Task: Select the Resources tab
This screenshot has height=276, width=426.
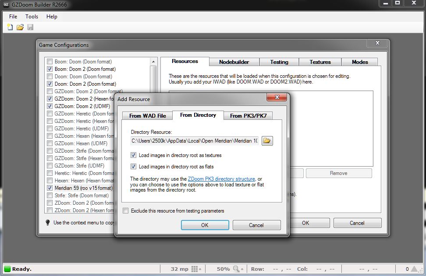Action: pyautogui.click(x=185, y=61)
